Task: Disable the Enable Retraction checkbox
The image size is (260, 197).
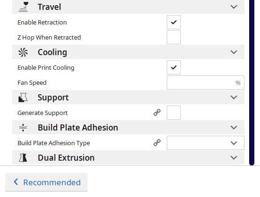Action: tap(174, 22)
